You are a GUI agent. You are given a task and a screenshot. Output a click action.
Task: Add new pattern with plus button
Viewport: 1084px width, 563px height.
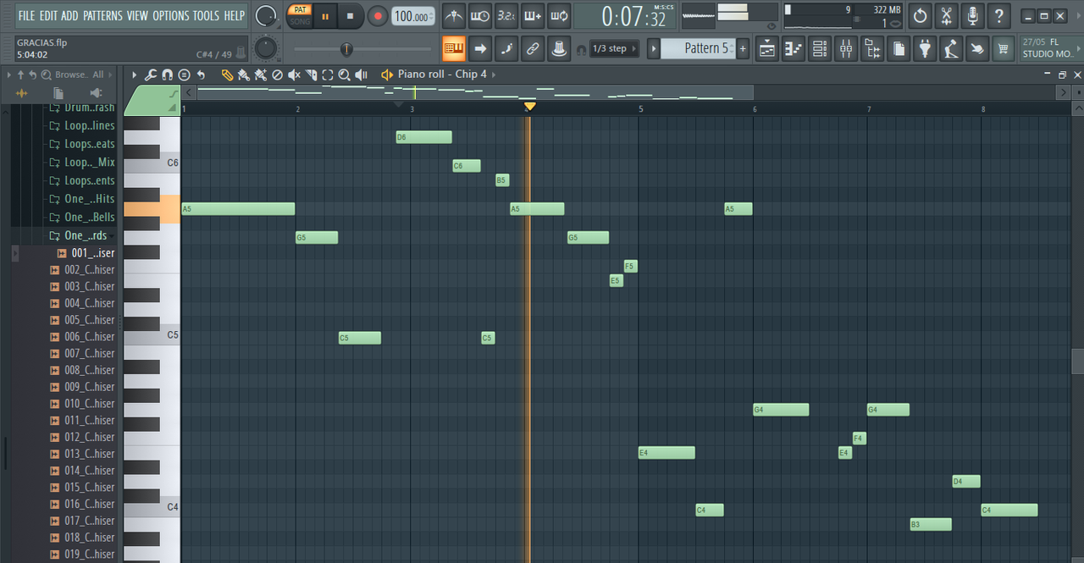pos(743,48)
